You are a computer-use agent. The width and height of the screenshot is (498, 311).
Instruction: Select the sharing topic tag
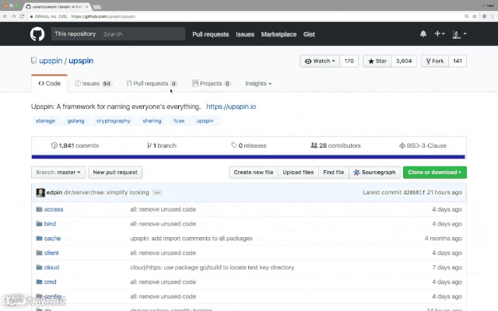(x=152, y=121)
